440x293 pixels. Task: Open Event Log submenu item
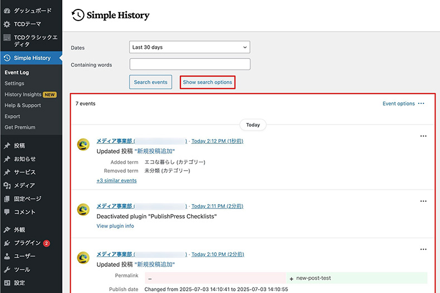(x=17, y=72)
